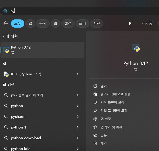Viewport: 159px width, 151px height.
Task: Show more filters with the play arrow
Action: click(x=130, y=24)
